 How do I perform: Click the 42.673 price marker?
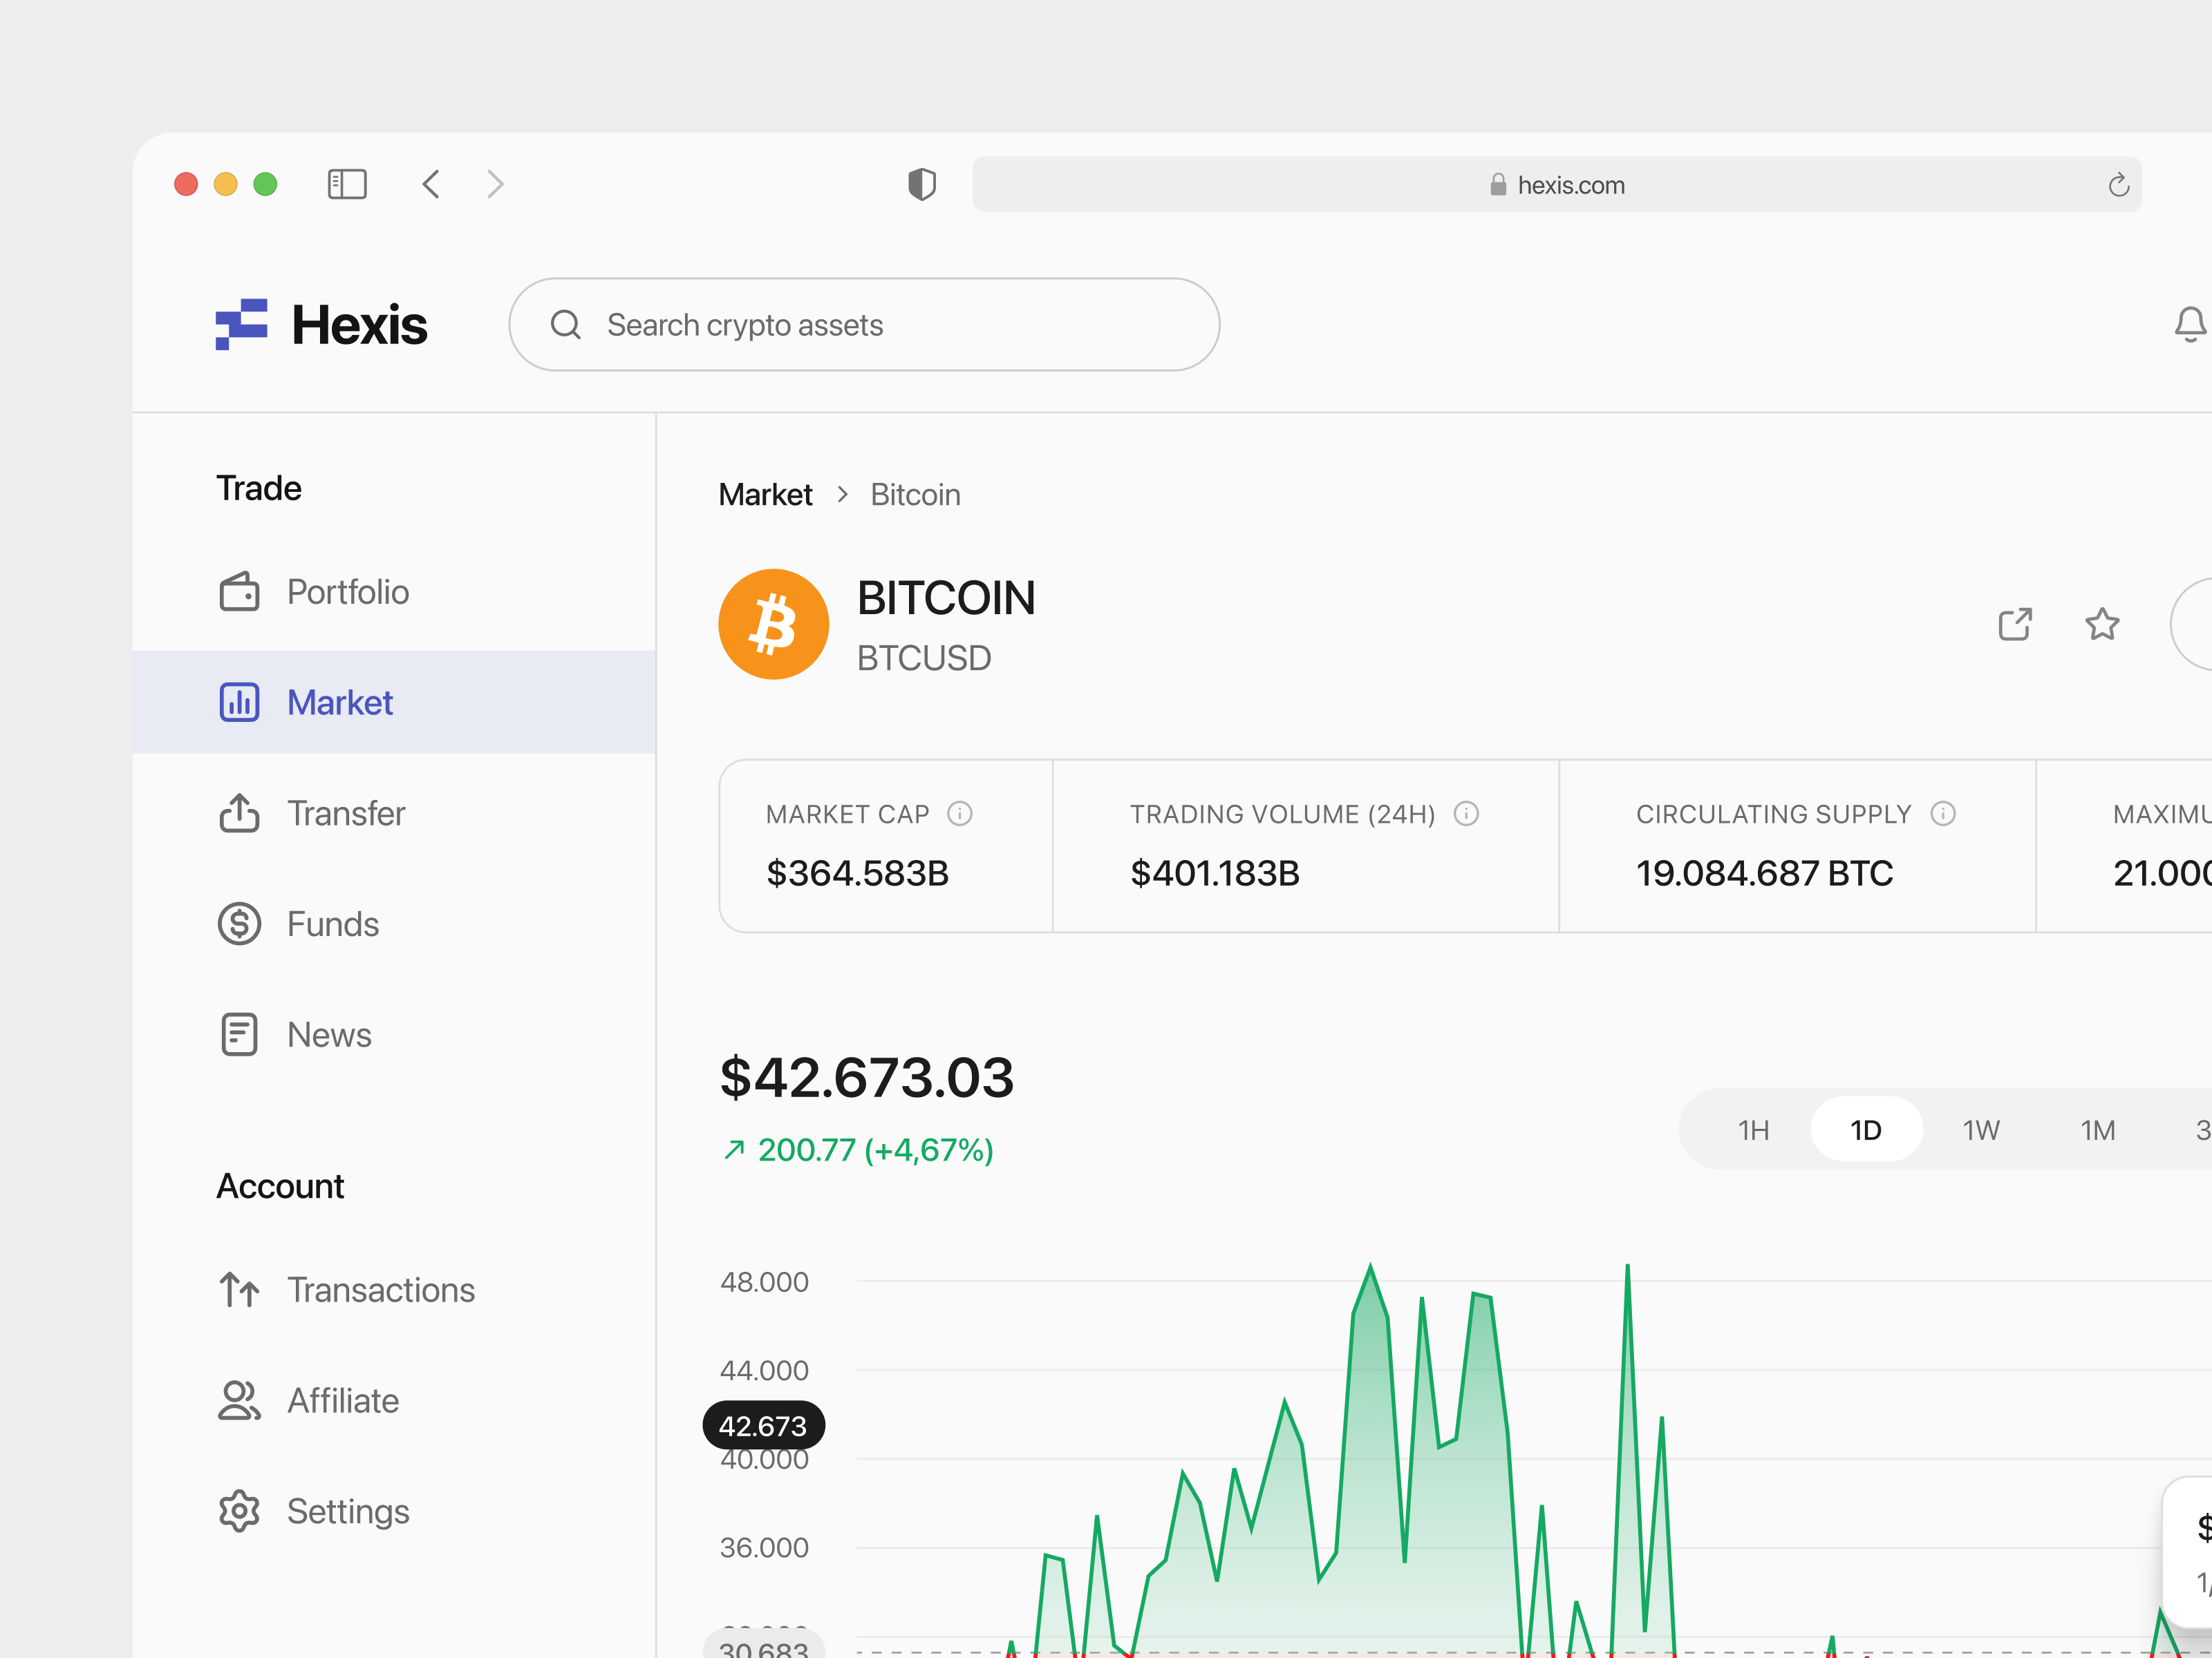pos(763,1426)
